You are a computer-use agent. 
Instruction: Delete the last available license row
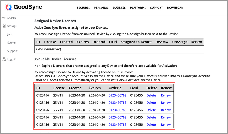tap(151, 124)
